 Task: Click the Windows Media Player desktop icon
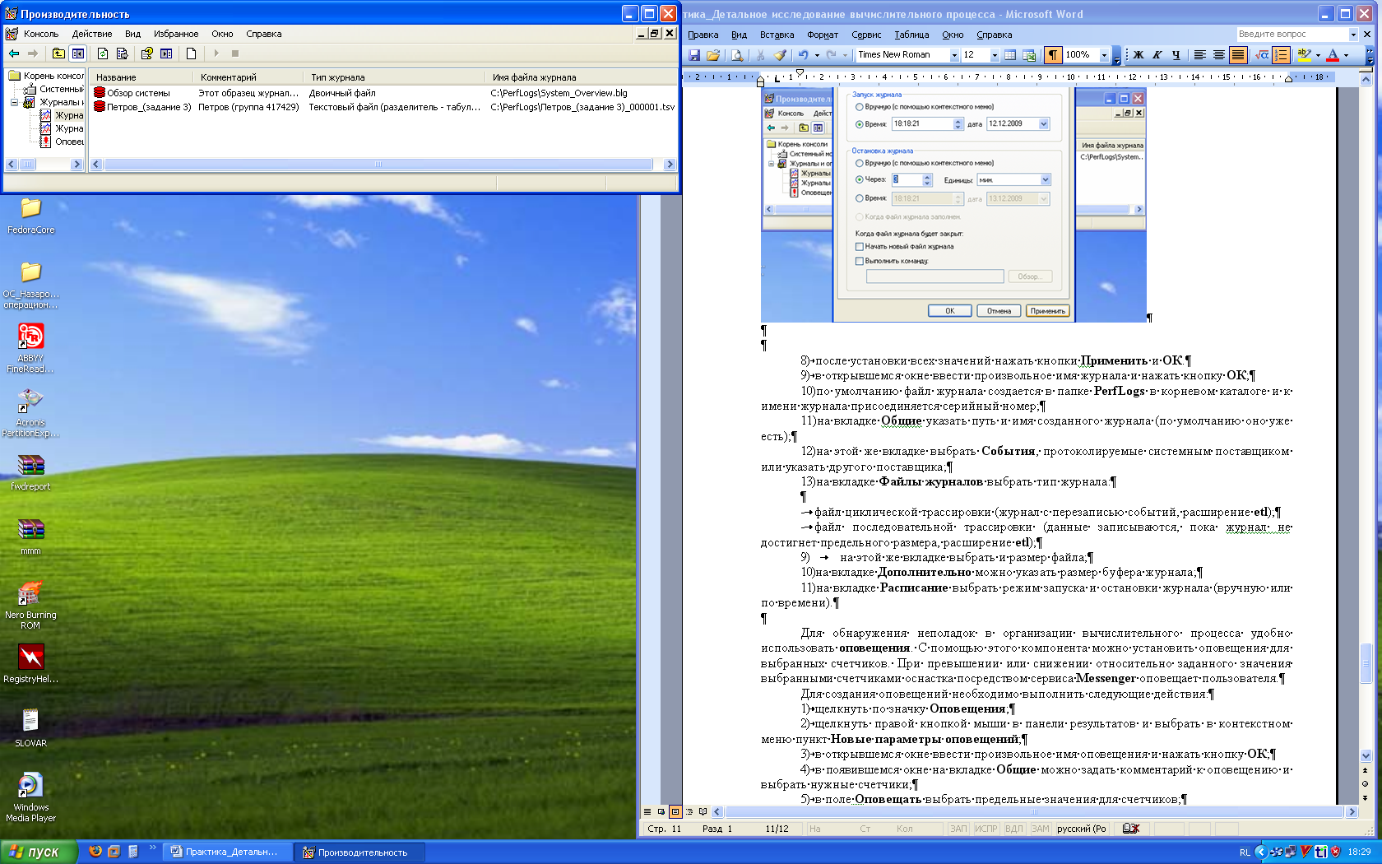(30, 797)
